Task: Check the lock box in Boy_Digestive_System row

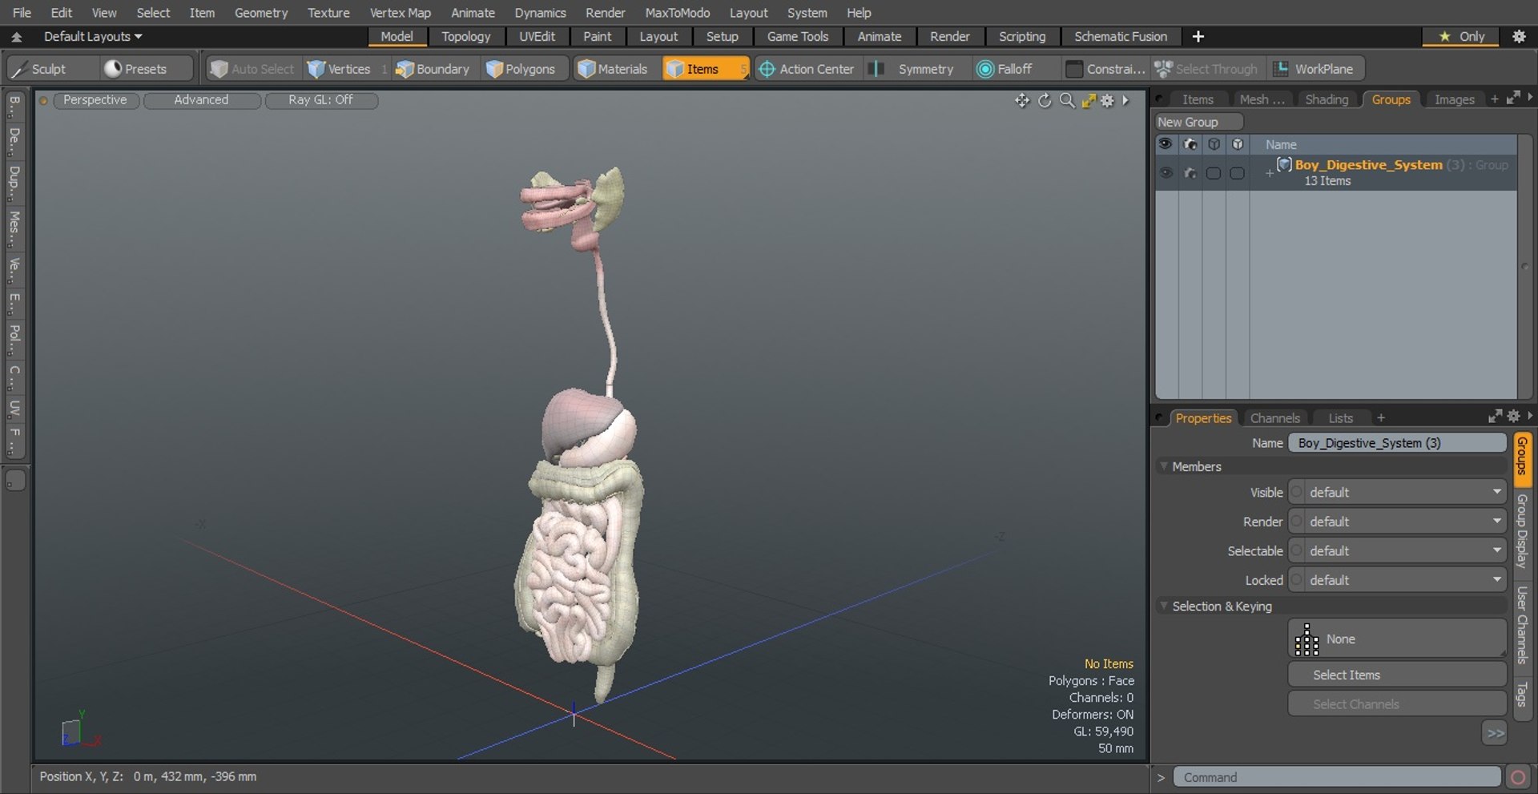Action: [x=1238, y=173]
